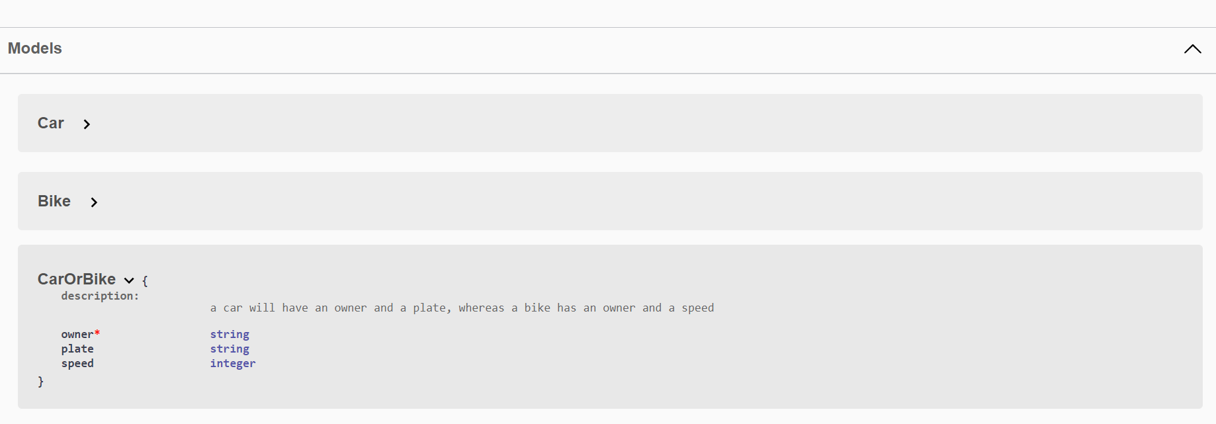The image size is (1216, 424).
Task: Select the speed property name
Action: click(77, 363)
